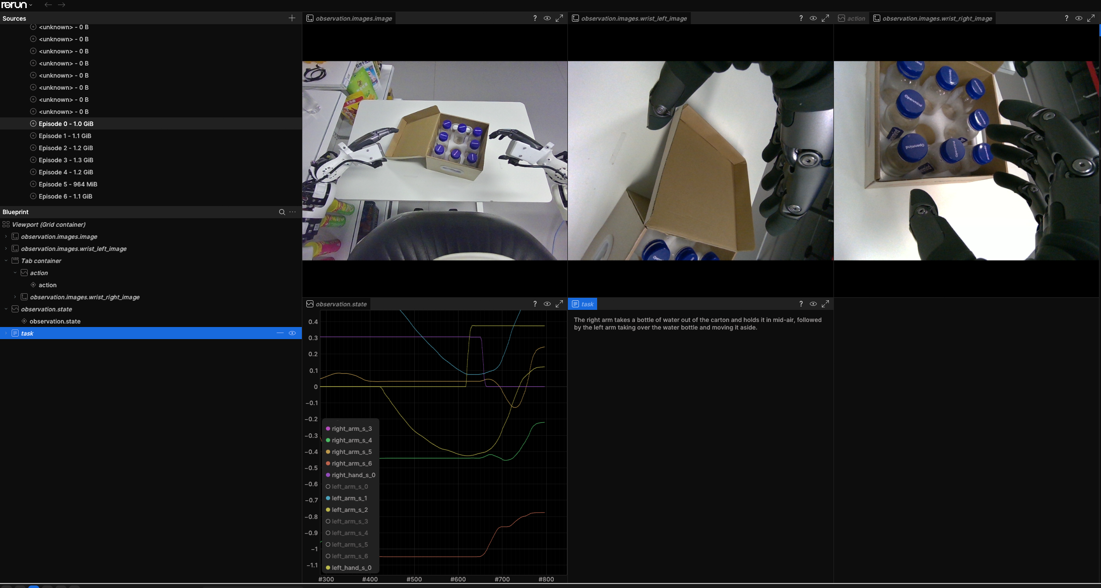Collapse the action view node
The height and width of the screenshot is (588, 1101).
tap(15, 273)
